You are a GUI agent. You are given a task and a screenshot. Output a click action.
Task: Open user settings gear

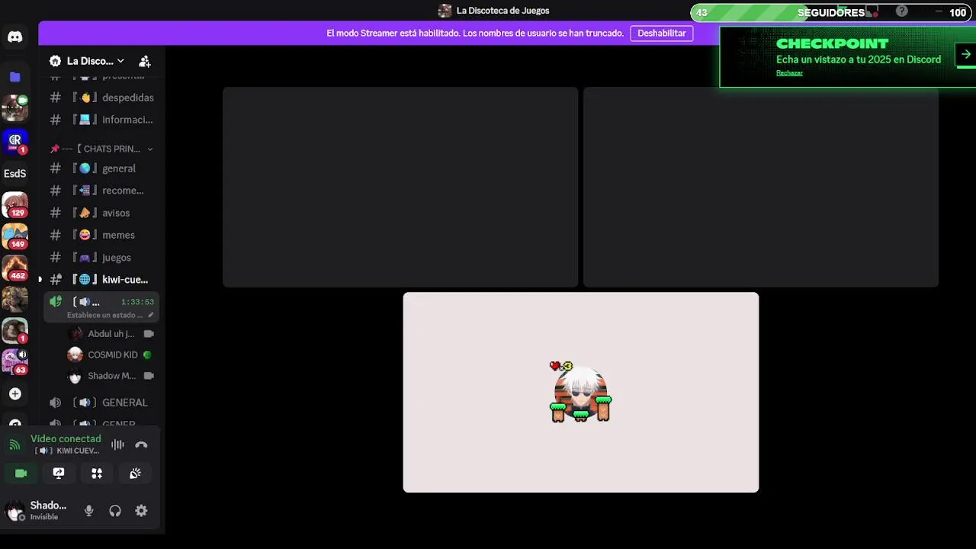pyautogui.click(x=141, y=511)
